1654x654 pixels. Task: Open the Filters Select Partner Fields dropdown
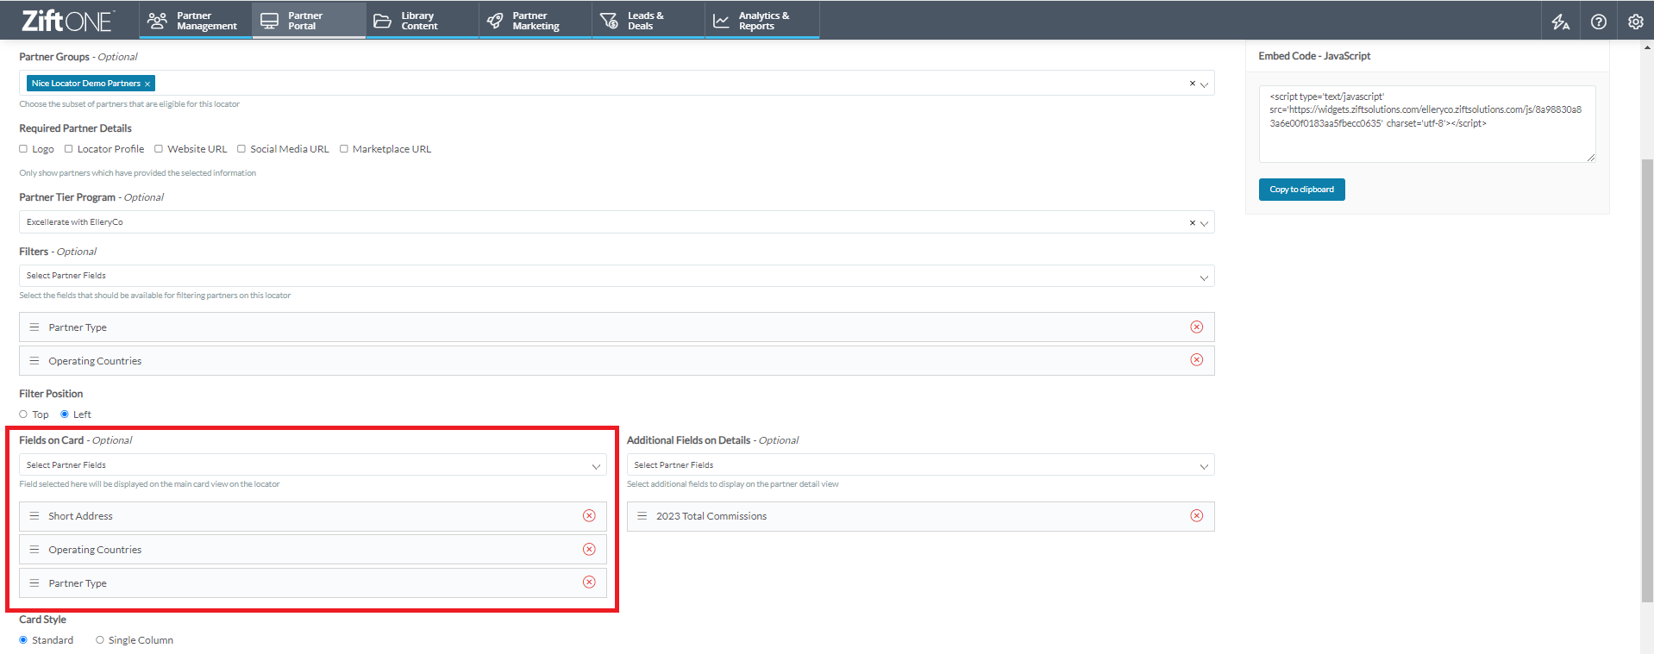point(617,276)
